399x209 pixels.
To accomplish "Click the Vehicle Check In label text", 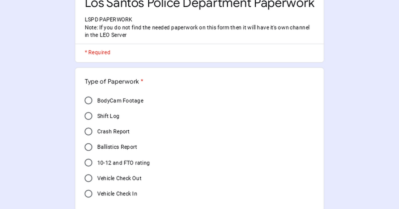I will [x=117, y=194].
